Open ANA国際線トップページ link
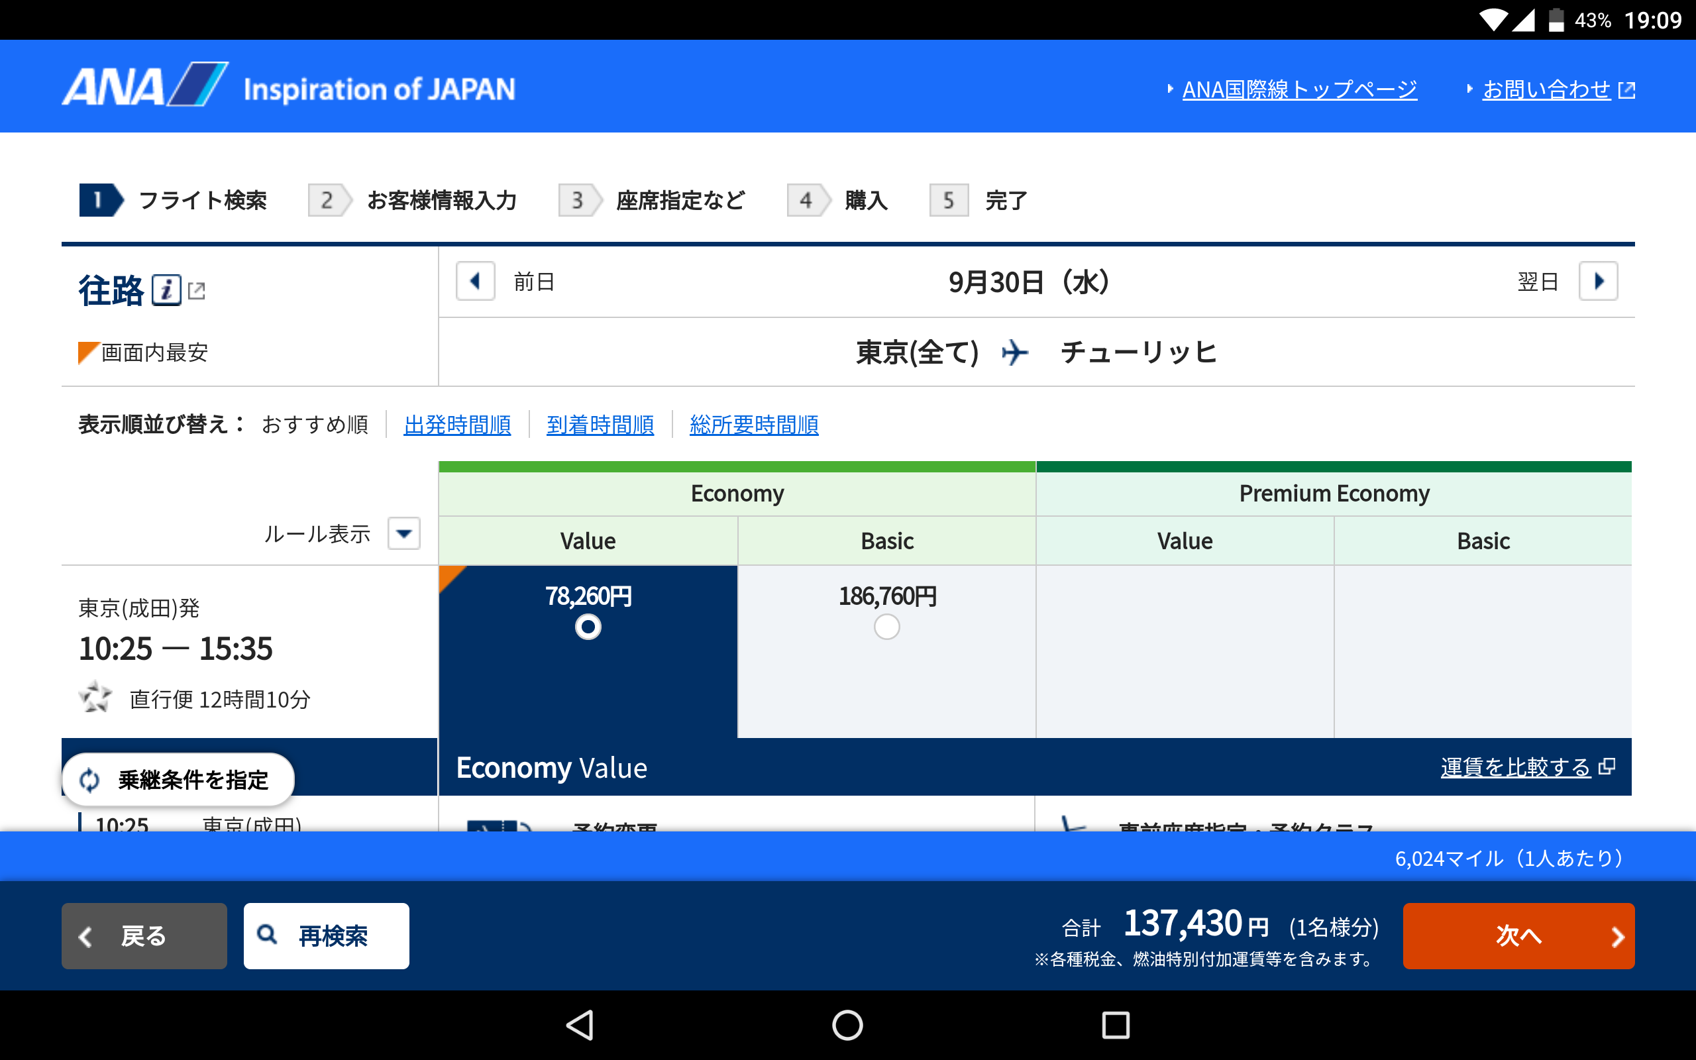Viewport: 1696px width, 1060px height. (x=1298, y=89)
